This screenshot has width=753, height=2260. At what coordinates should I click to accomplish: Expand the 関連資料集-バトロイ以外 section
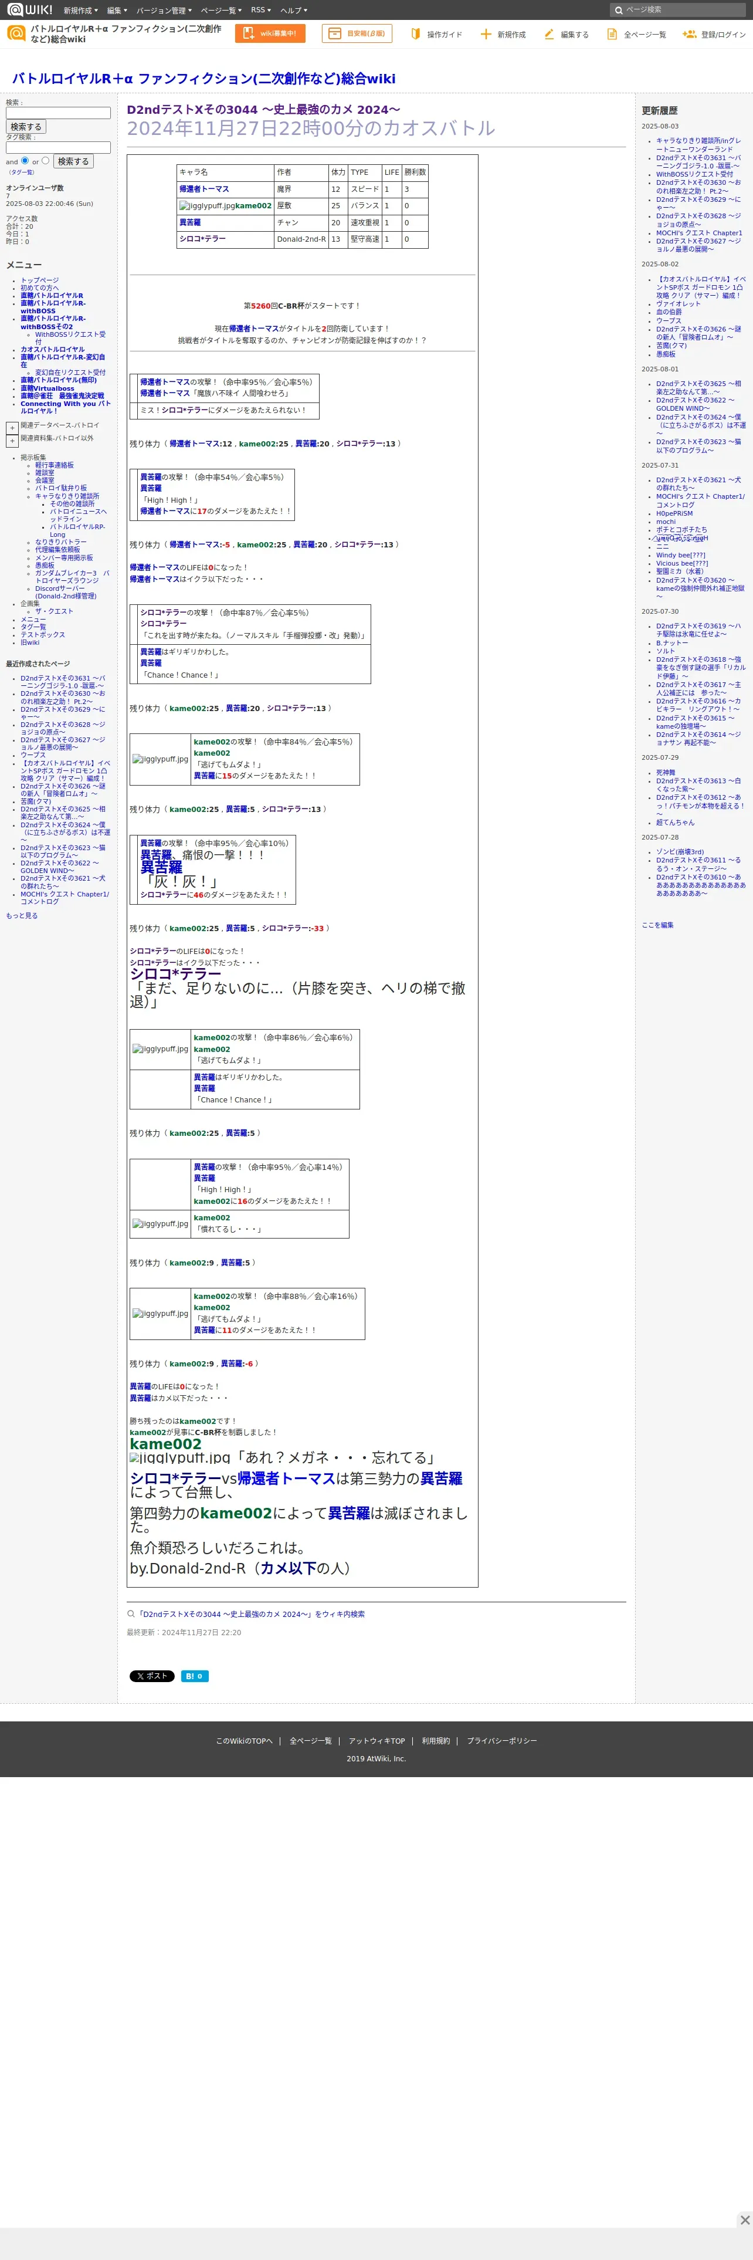click(x=12, y=441)
